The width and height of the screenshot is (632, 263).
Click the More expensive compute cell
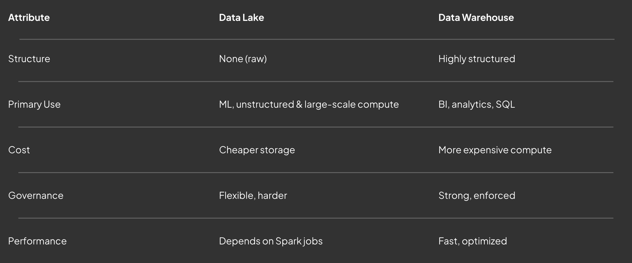(495, 150)
